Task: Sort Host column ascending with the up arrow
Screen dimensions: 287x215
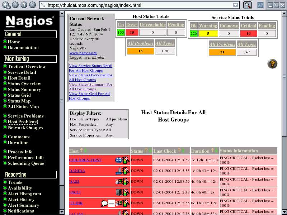Action: tap(82, 150)
